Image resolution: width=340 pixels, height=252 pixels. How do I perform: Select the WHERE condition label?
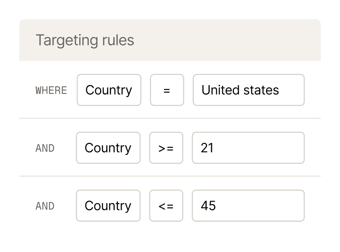[51, 90]
